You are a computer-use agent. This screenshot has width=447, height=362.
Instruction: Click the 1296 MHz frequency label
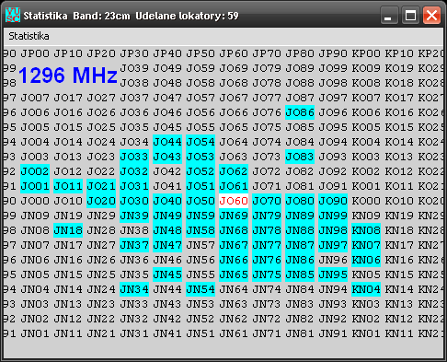pos(68,76)
